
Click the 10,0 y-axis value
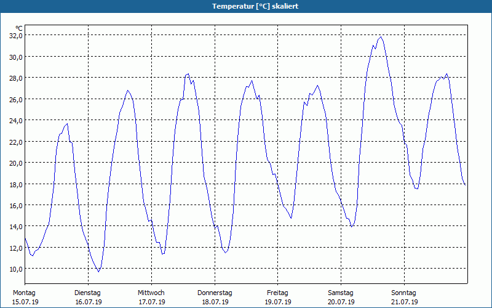(x=16, y=269)
